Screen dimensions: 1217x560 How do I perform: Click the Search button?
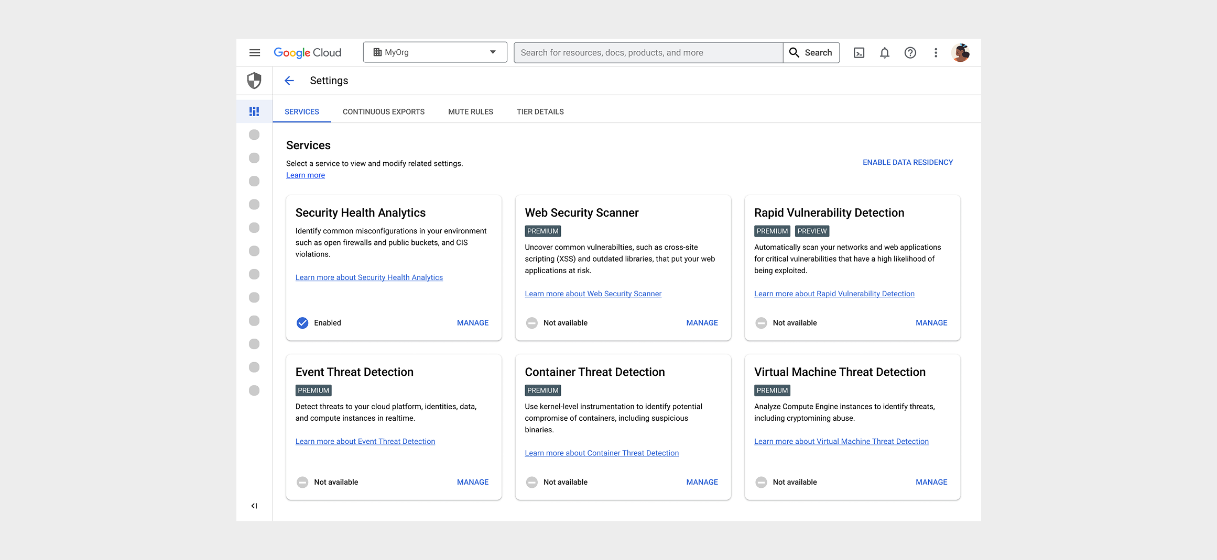click(x=811, y=52)
